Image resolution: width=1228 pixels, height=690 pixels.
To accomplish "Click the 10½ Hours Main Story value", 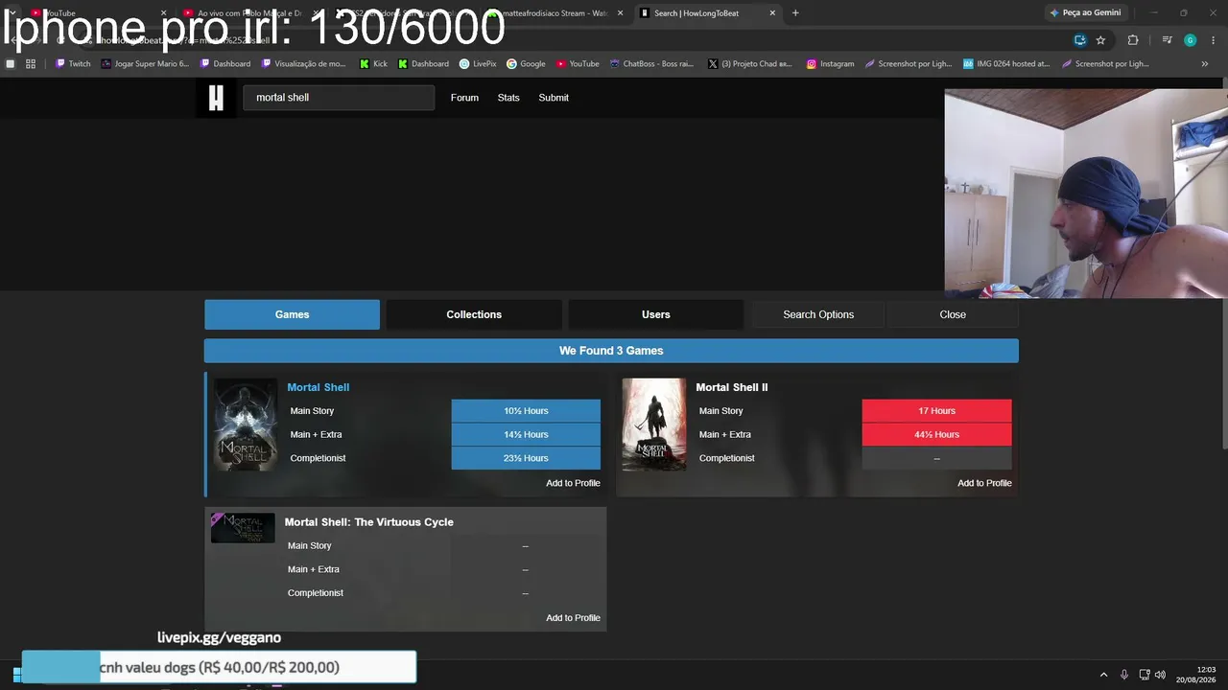I will click(526, 411).
